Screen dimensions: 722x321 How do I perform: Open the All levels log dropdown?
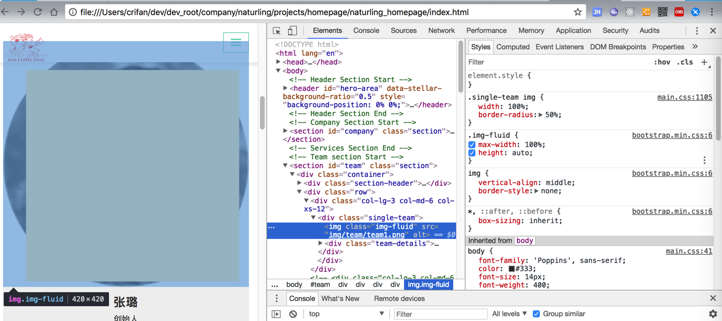[509, 314]
